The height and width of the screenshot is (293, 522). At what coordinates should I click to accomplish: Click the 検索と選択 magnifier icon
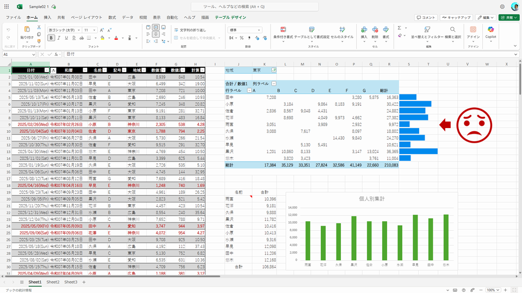pos(453,30)
